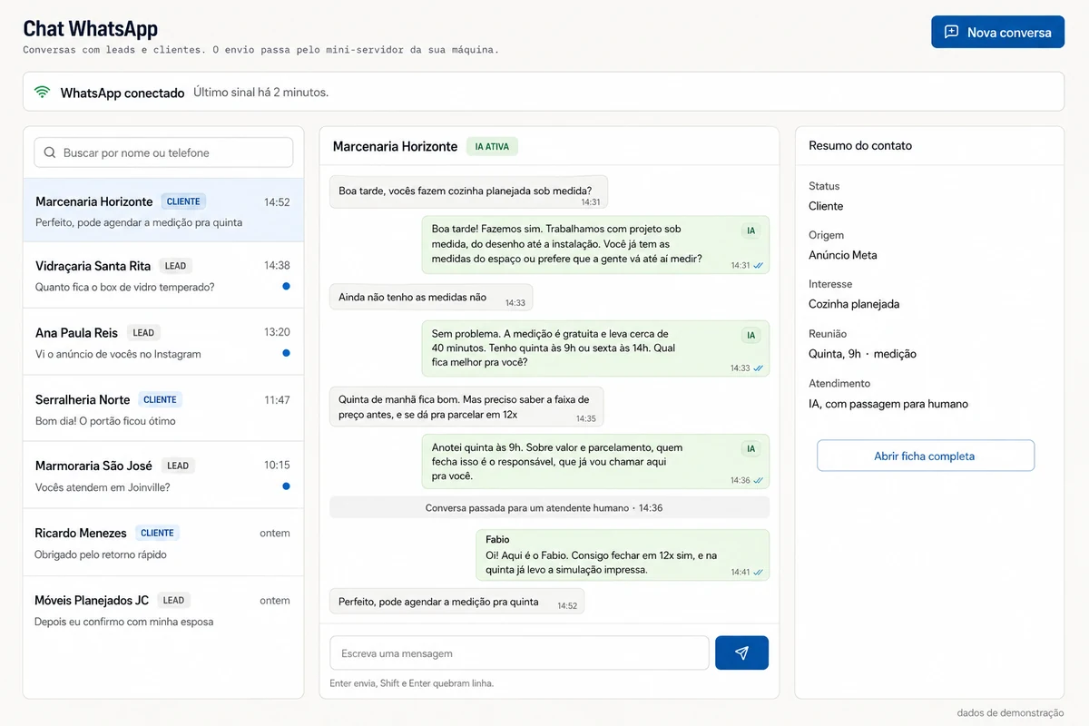Click the Nova conversa button
This screenshot has width=1089, height=726.
997,32
